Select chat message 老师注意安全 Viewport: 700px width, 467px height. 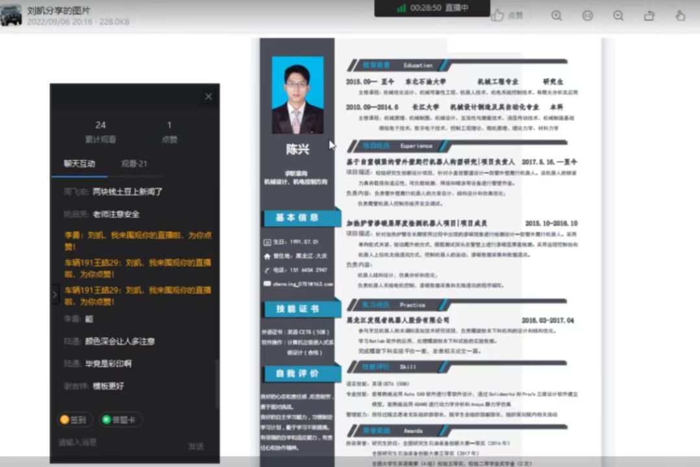pos(116,214)
